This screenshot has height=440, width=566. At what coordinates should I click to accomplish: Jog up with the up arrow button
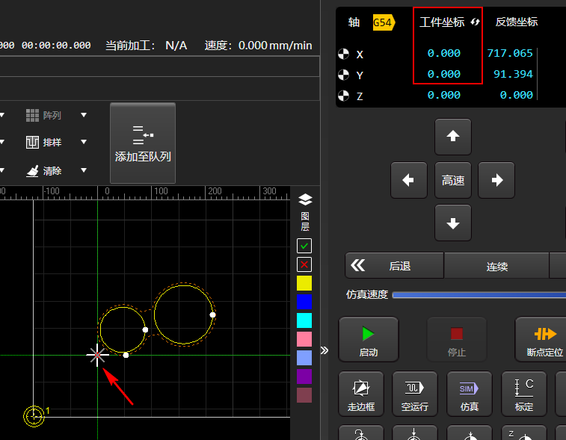point(452,137)
